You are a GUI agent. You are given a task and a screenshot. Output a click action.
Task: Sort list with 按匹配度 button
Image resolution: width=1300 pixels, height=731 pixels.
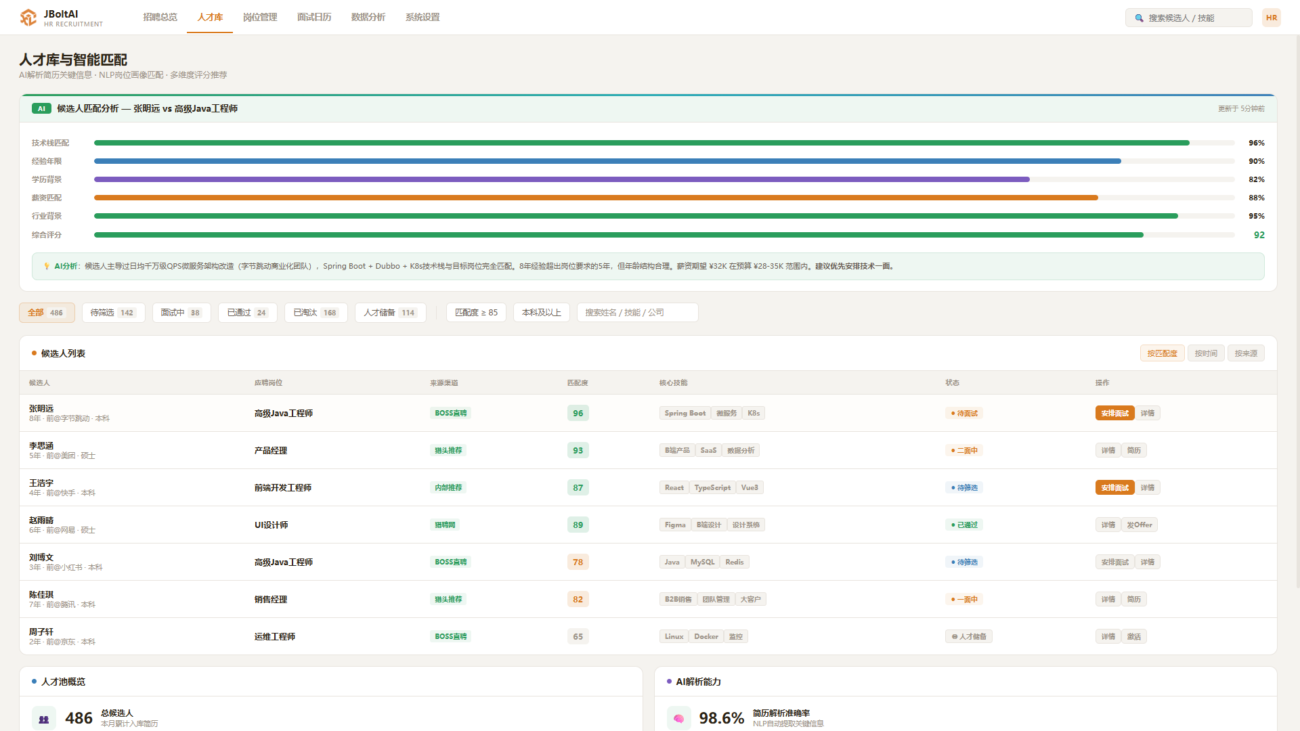[x=1162, y=353]
